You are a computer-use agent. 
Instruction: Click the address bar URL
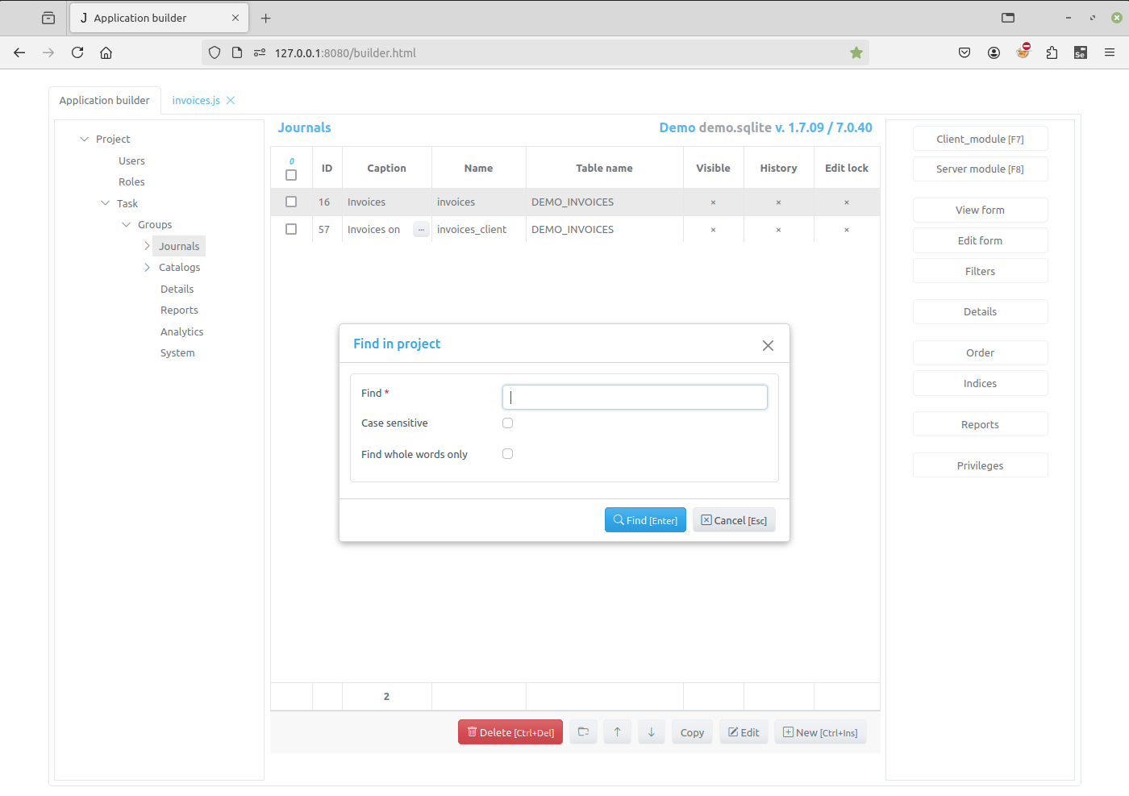coord(345,52)
